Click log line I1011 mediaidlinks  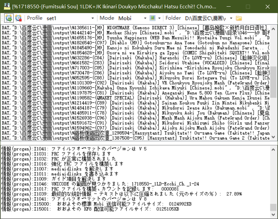pyautogui.click(x=60, y=174)
